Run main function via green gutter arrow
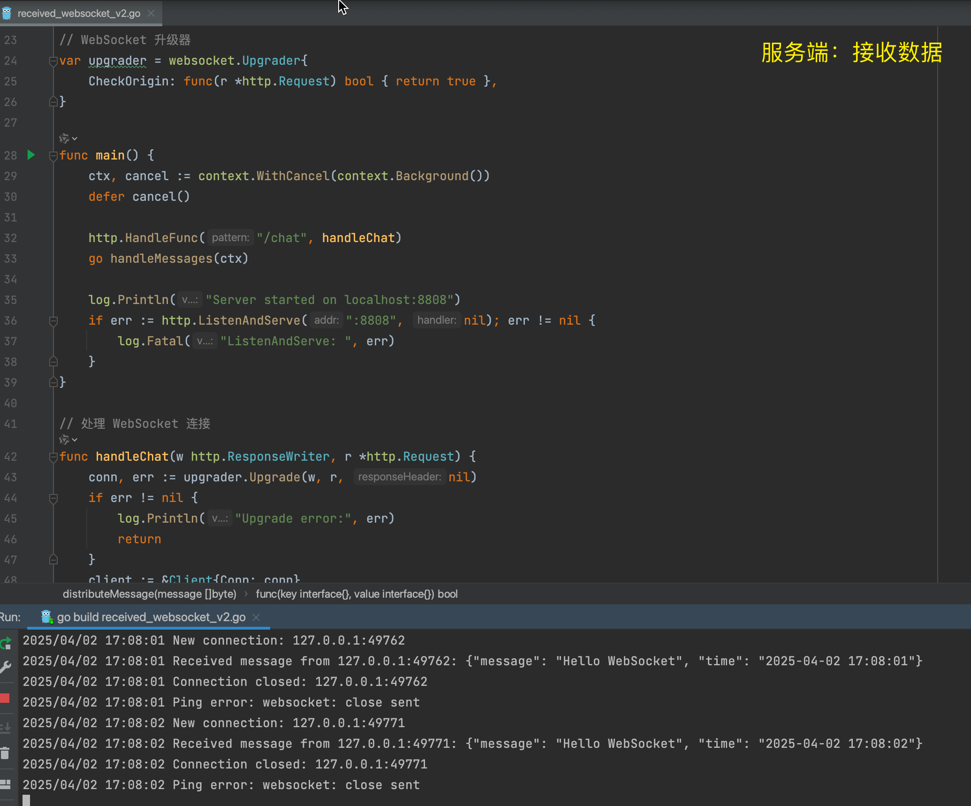Screen dimensions: 971x806 click(x=31, y=155)
